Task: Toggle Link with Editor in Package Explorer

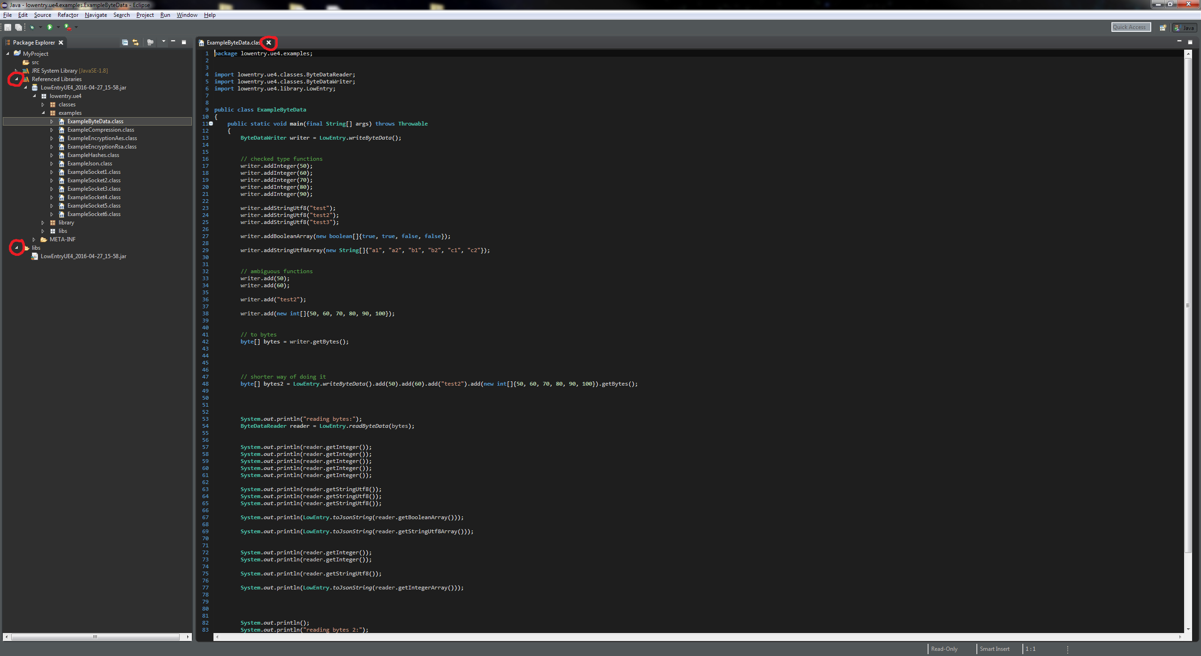Action: [x=135, y=42]
